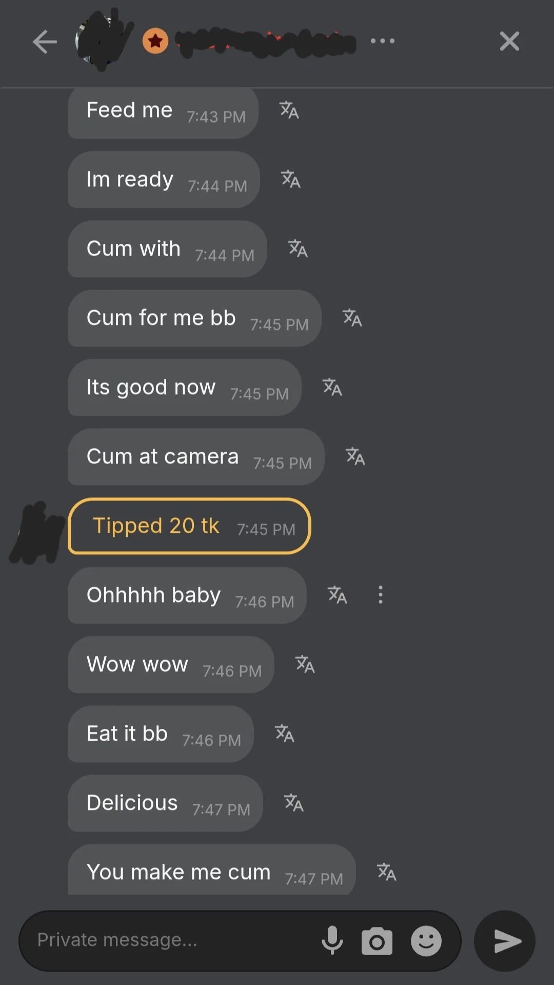
Task: Translate the 'Delicious' message
Action: pos(294,803)
